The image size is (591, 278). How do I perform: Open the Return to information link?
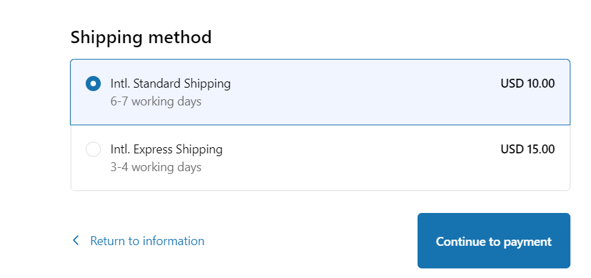pos(147,241)
